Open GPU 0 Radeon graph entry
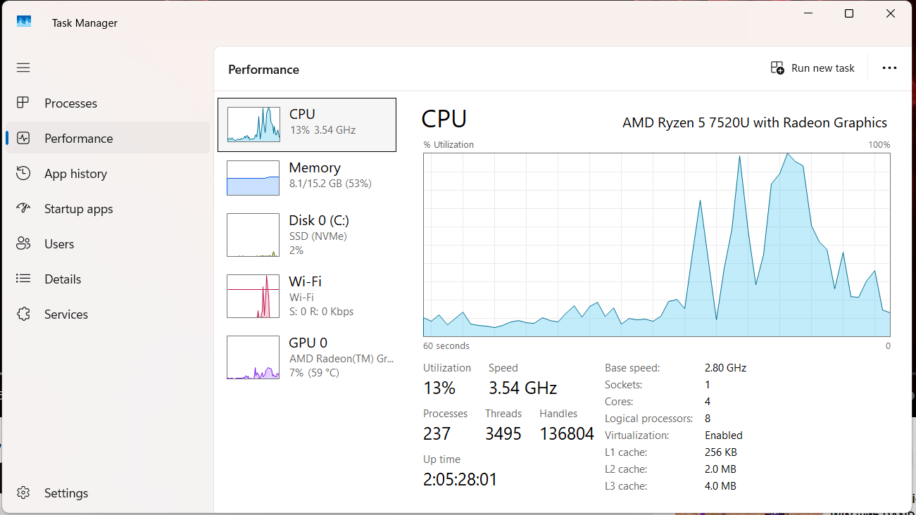The height and width of the screenshot is (515, 916). click(307, 357)
